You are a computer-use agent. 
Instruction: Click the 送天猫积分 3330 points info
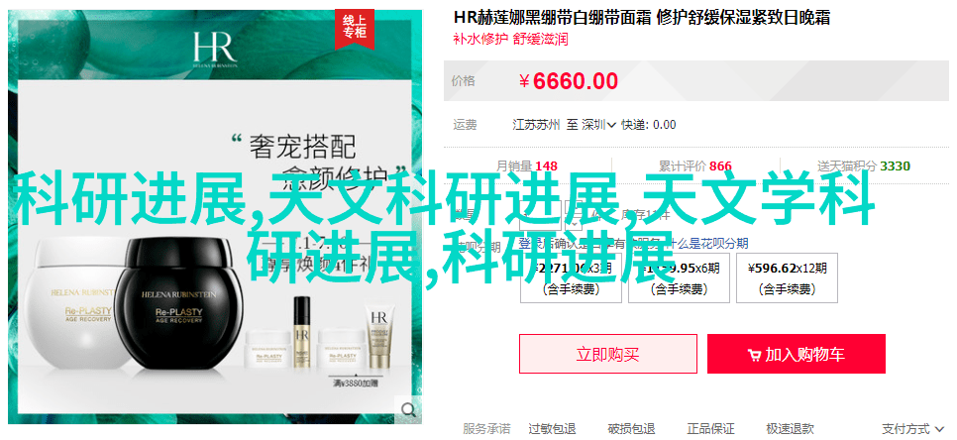click(x=864, y=166)
